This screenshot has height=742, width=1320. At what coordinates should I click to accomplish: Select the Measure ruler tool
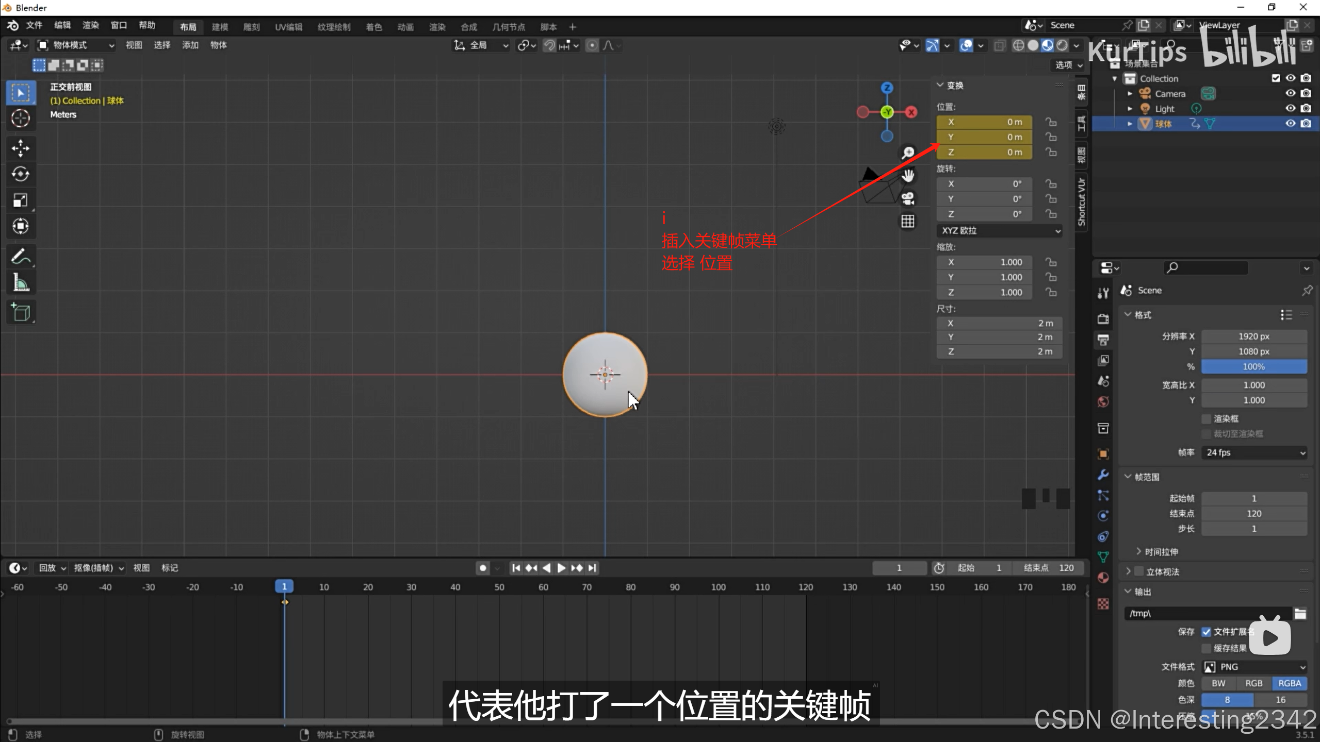[x=21, y=282]
